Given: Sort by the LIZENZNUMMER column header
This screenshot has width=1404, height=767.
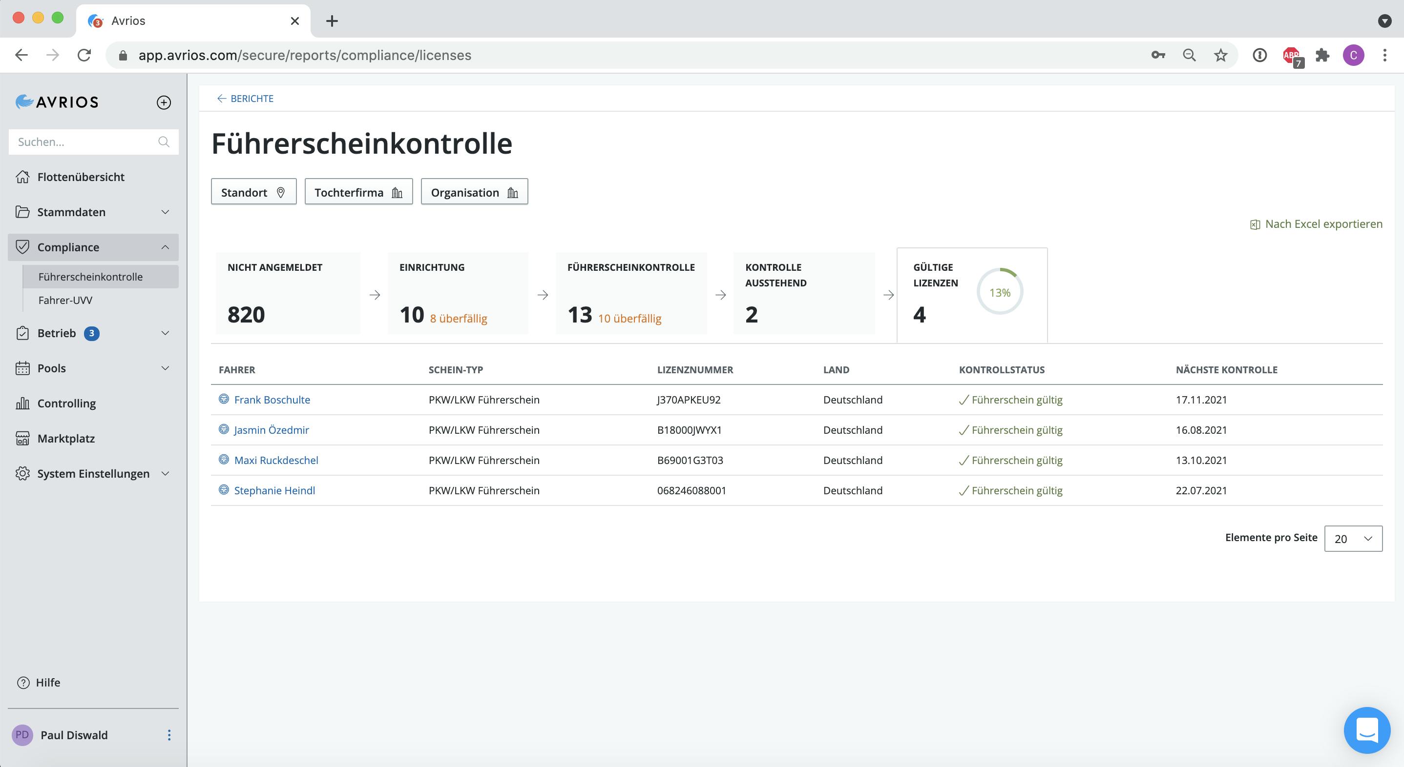Looking at the screenshot, I should tap(695, 370).
